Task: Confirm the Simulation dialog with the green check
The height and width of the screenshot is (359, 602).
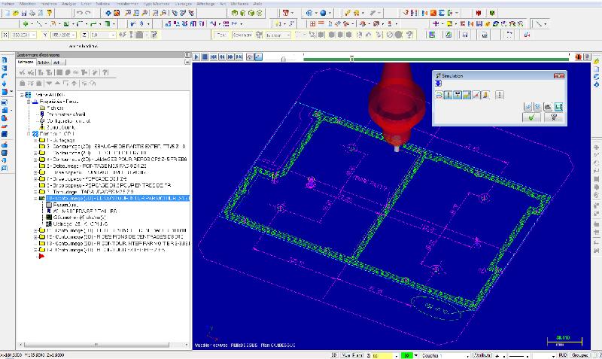Action: point(532,117)
